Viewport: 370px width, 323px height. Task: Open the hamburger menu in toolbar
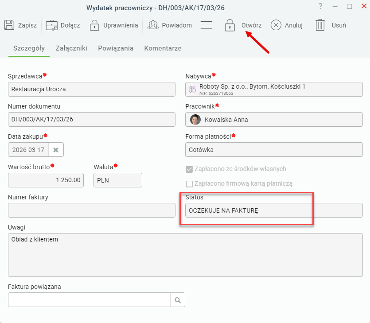pyautogui.click(x=206, y=25)
